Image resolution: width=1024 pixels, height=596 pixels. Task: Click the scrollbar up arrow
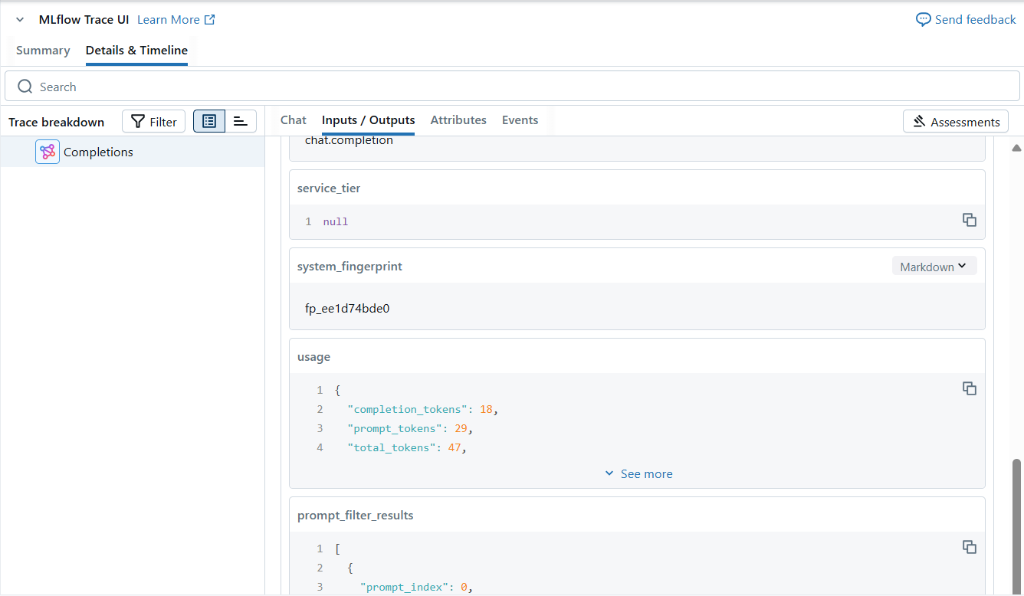[x=1017, y=148]
